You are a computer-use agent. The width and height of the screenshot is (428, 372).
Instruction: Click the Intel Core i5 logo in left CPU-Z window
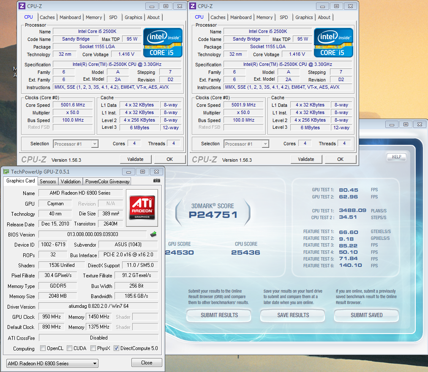(x=163, y=43)
